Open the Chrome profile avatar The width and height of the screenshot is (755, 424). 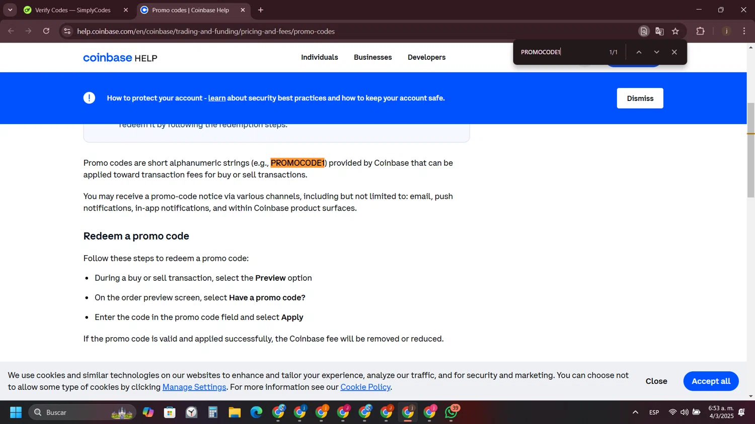click(x=726, y=31)
